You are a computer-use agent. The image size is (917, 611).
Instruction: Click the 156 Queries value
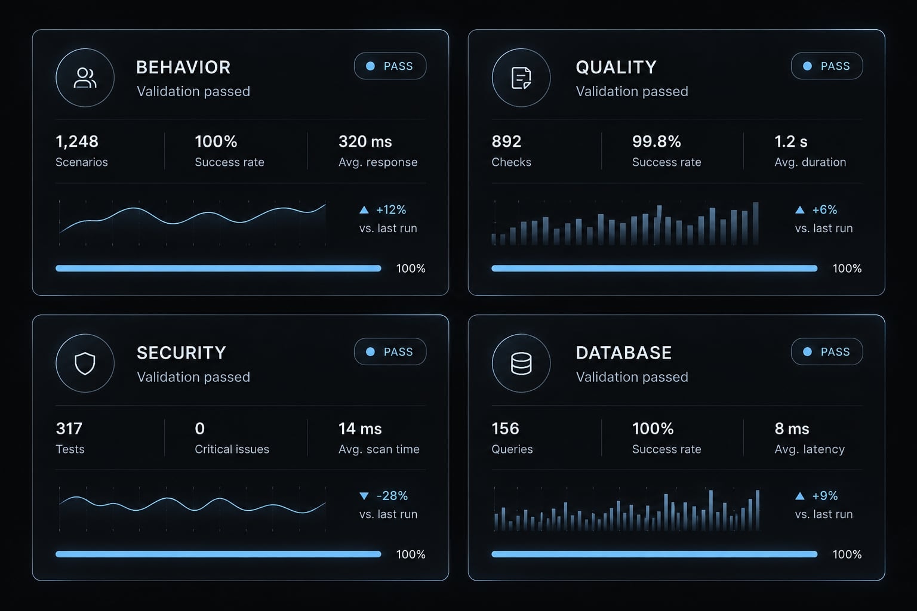coord(505,428)
